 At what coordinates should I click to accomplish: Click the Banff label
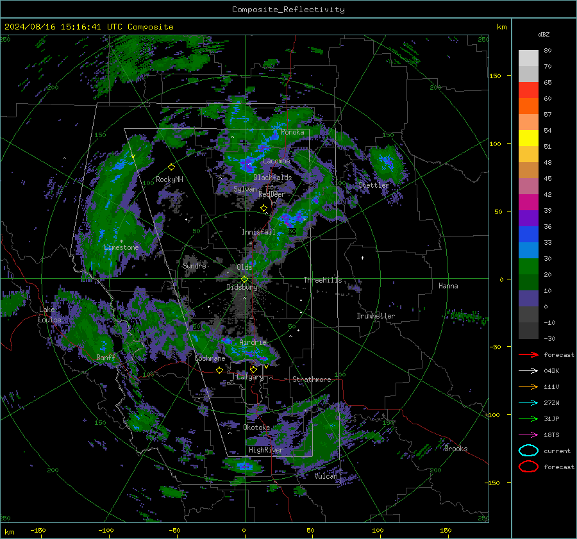point(106,357)
